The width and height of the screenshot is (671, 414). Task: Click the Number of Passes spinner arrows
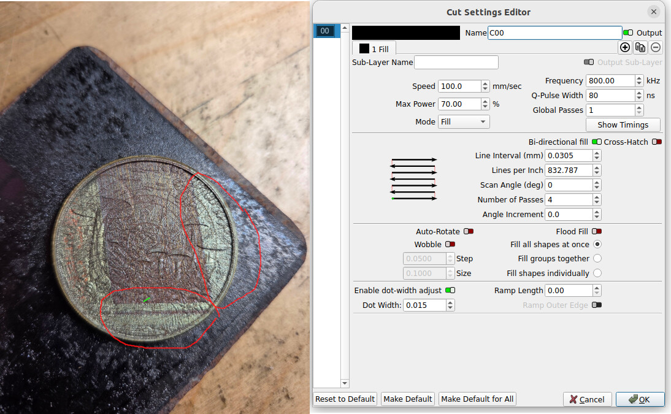tap(597, 199)
